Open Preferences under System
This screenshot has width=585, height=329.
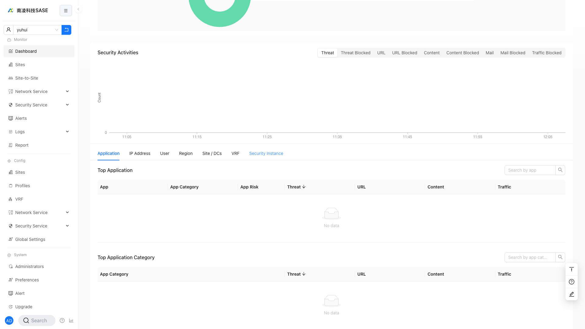(x=39, y=280)
